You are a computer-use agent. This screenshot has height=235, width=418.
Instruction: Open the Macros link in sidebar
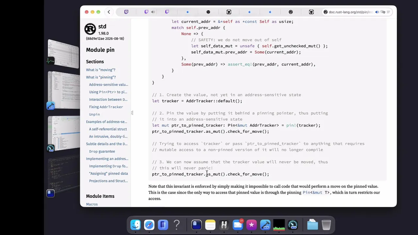tap(92, 204)
